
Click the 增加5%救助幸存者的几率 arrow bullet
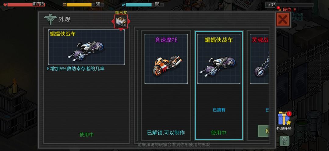48,69
